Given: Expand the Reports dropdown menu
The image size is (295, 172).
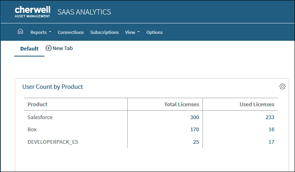Looking at the screenshot, I should click(41, 32).
